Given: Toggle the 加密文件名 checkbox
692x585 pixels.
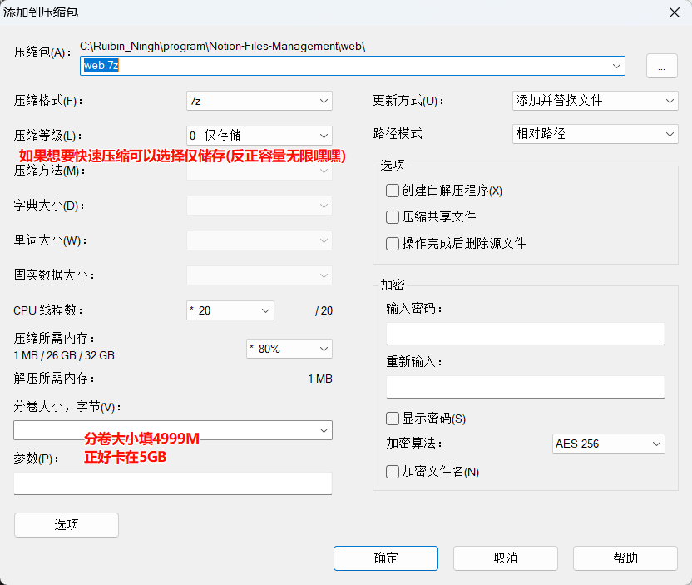Looking at the screenshot, I should [393, 472].
